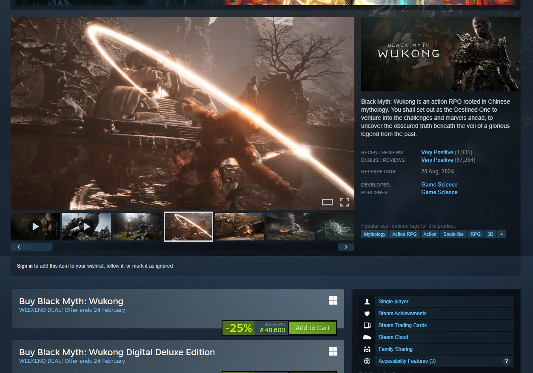
Task: Go back in carousel with the left arrow
Action: coord(18,246)
